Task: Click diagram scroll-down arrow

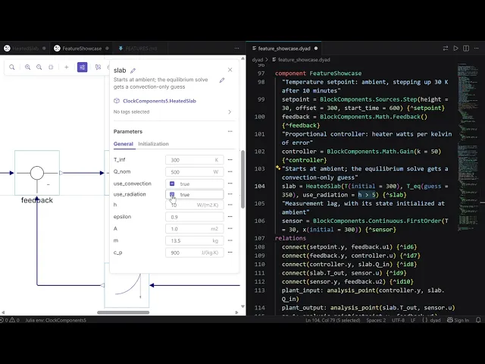Action: click(x=242, y=306)
